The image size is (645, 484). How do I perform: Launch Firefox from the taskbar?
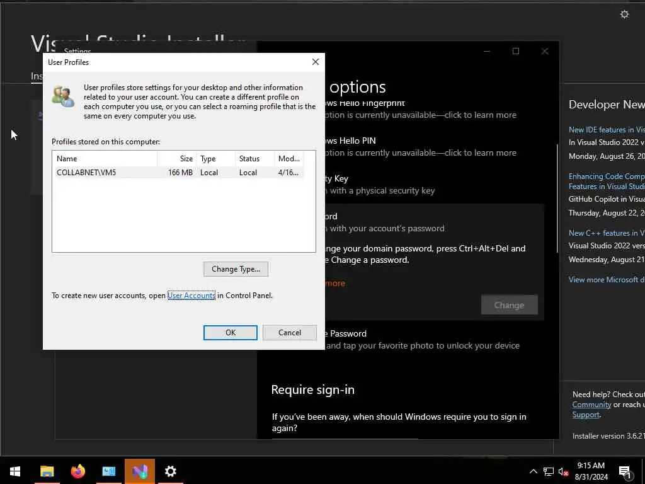pyautogui.click(x=77, y=471)
